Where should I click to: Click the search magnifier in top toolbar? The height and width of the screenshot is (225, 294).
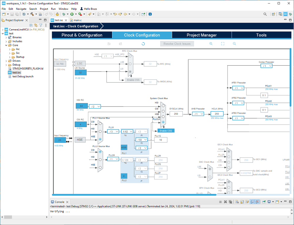[x=265, y=14]
